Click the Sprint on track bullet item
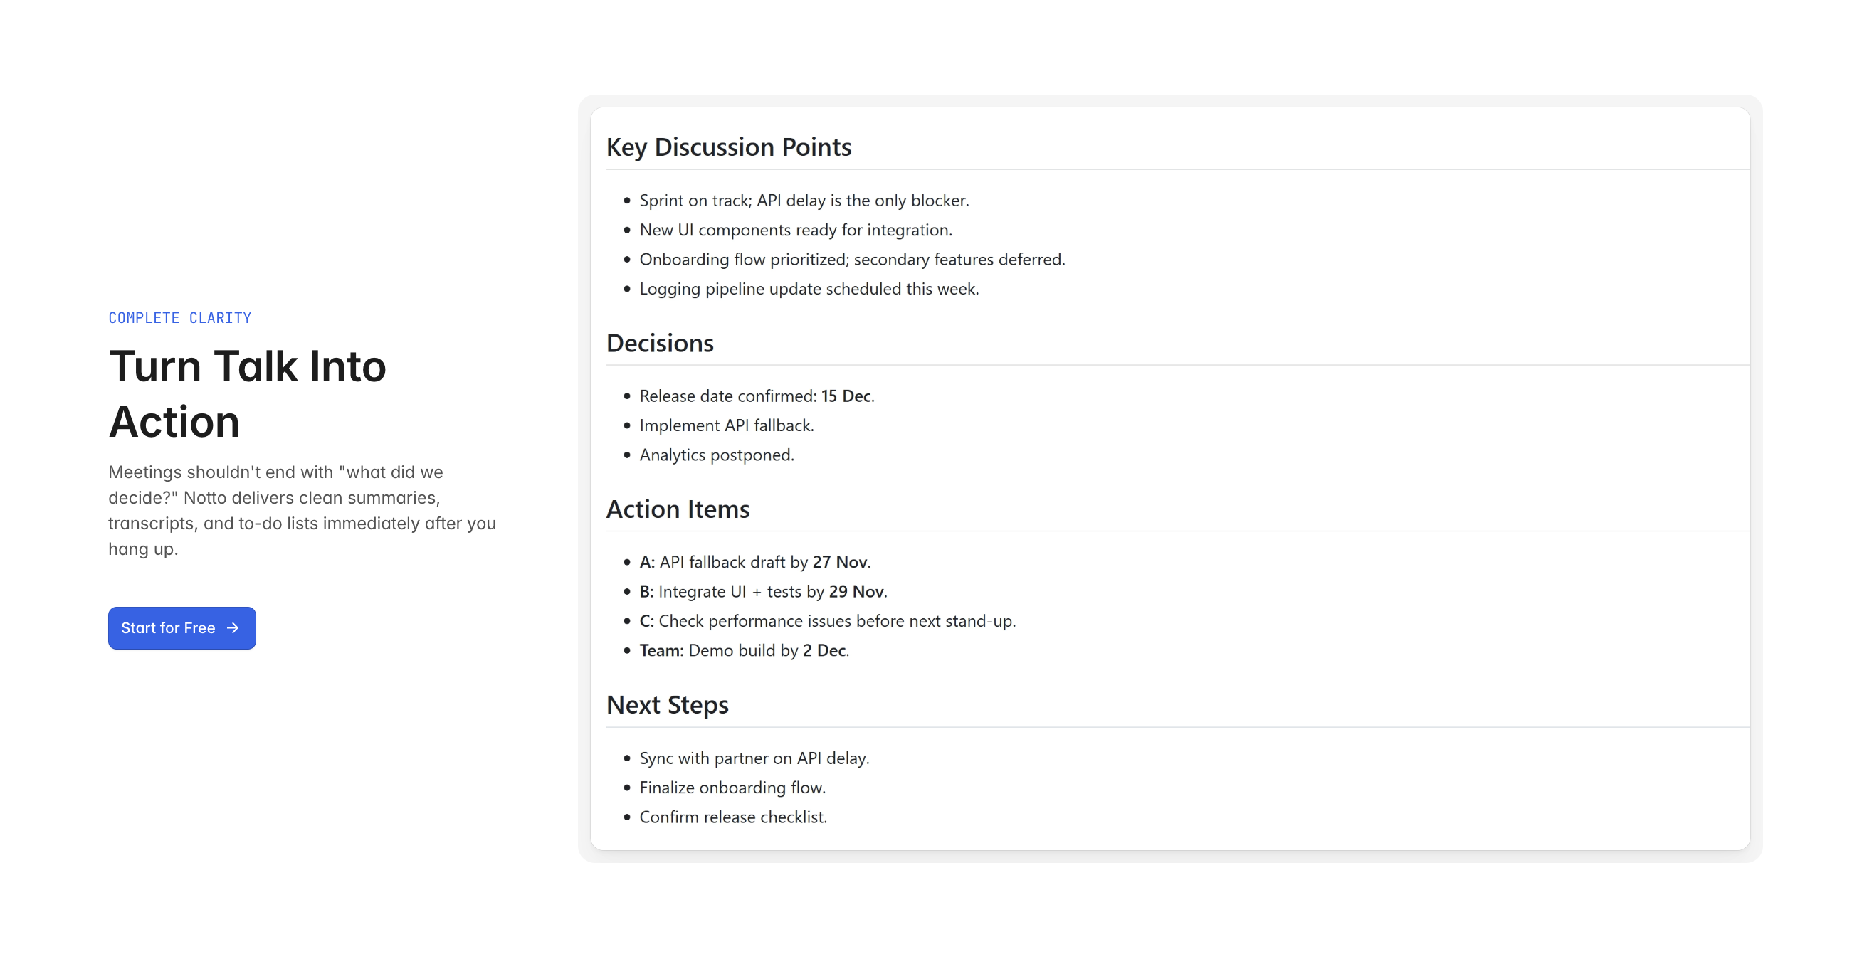Image resolution: width=1852 pixels, height=959 pixels. click(x=804, y=201)
